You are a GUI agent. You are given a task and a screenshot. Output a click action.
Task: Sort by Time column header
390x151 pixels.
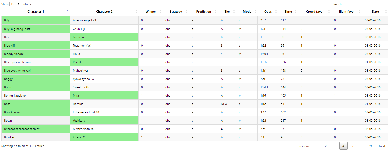(288, 12)
